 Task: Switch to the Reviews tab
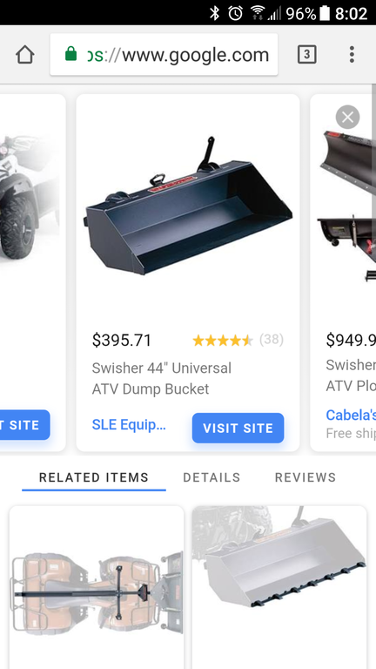[x=305, y=477]
